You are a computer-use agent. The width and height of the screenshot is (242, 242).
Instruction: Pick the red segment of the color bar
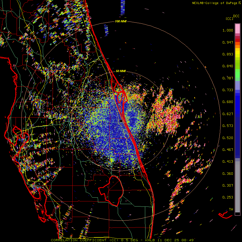coord(237,40)
